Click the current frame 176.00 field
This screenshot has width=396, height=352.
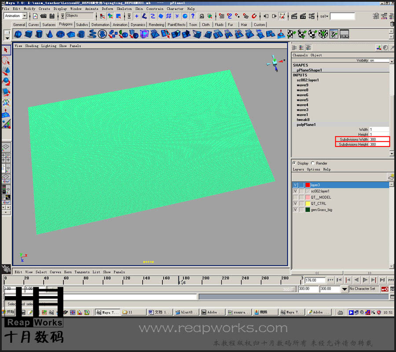(x=315, y=280)
